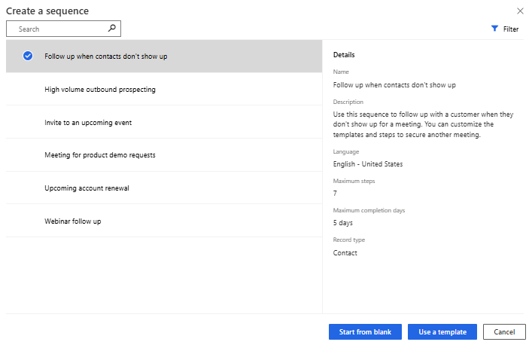
Task: Choose the Webinar follow up template
Action: [x=72, y=221]
